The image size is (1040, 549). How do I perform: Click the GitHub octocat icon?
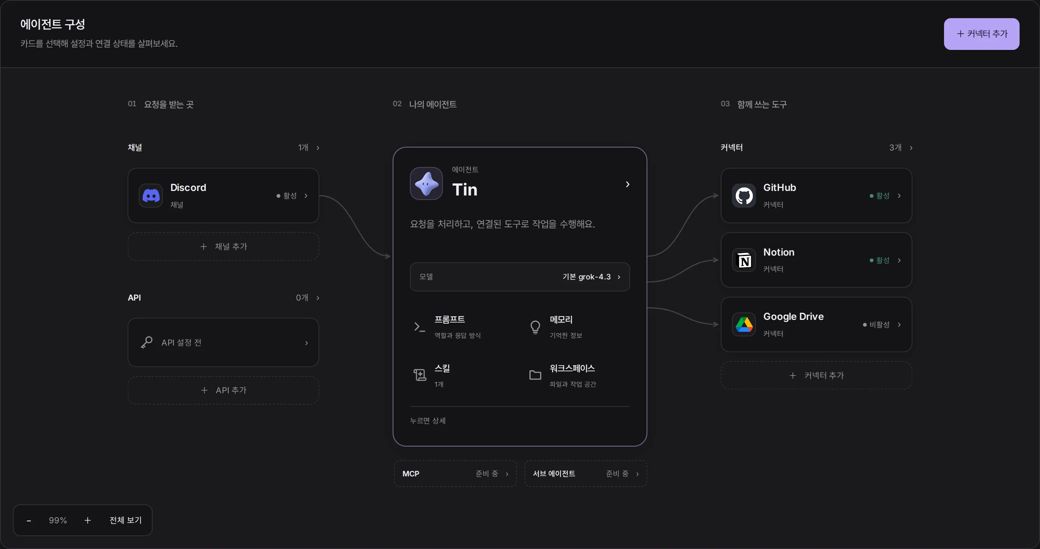tap(744, 196)
